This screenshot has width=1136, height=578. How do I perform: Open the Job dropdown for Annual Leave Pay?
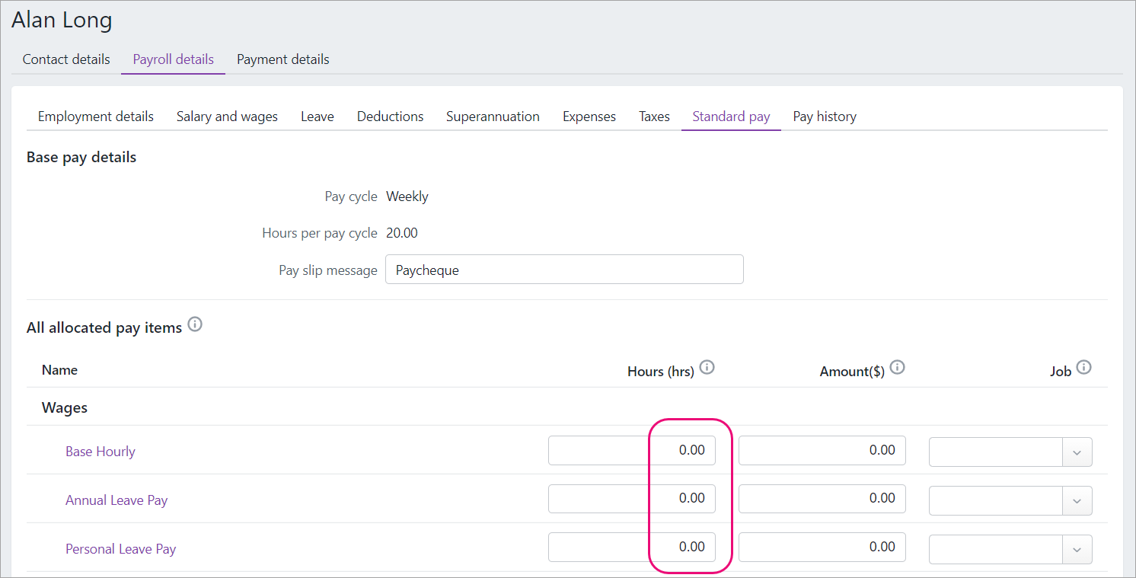pyautogui.click(x=1077, y=500)
